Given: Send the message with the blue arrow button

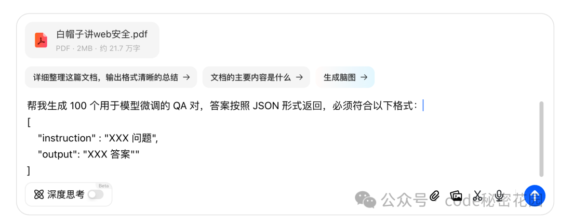Looking at the screenshot, I should 535,195.
